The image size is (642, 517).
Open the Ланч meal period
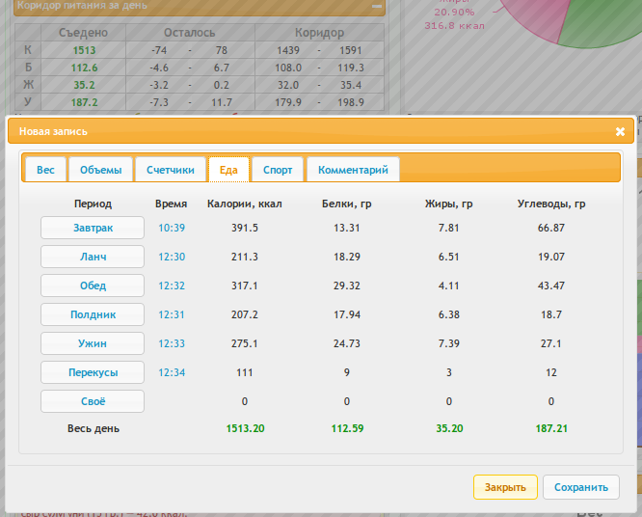click(x=93, y=257)
